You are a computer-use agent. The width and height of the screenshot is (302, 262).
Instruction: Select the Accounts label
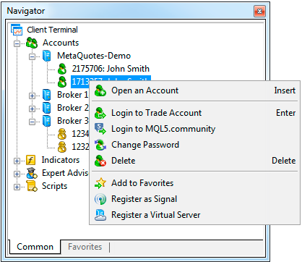coord(61,43)
